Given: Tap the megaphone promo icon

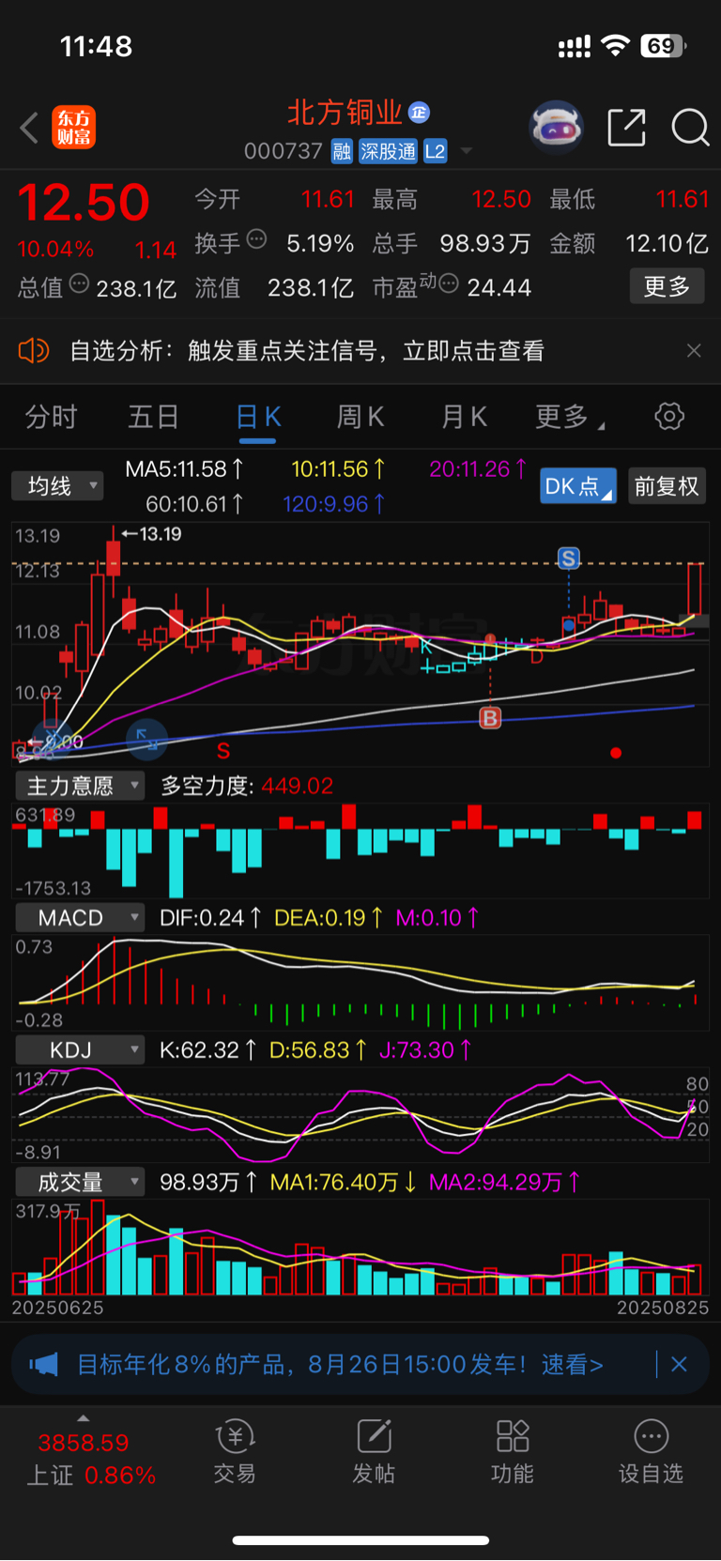Looking at the screenshot, I should 43,1364.
